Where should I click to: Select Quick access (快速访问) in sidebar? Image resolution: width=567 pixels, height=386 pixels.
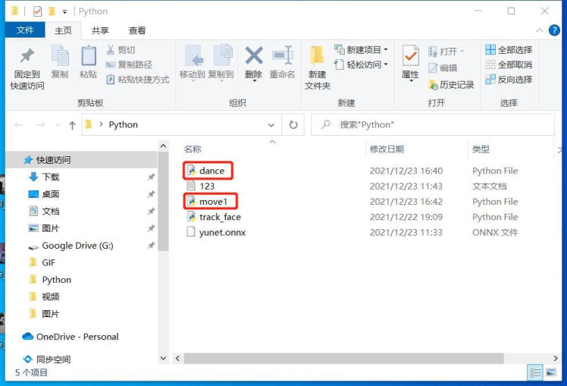[x=81, y=160]
